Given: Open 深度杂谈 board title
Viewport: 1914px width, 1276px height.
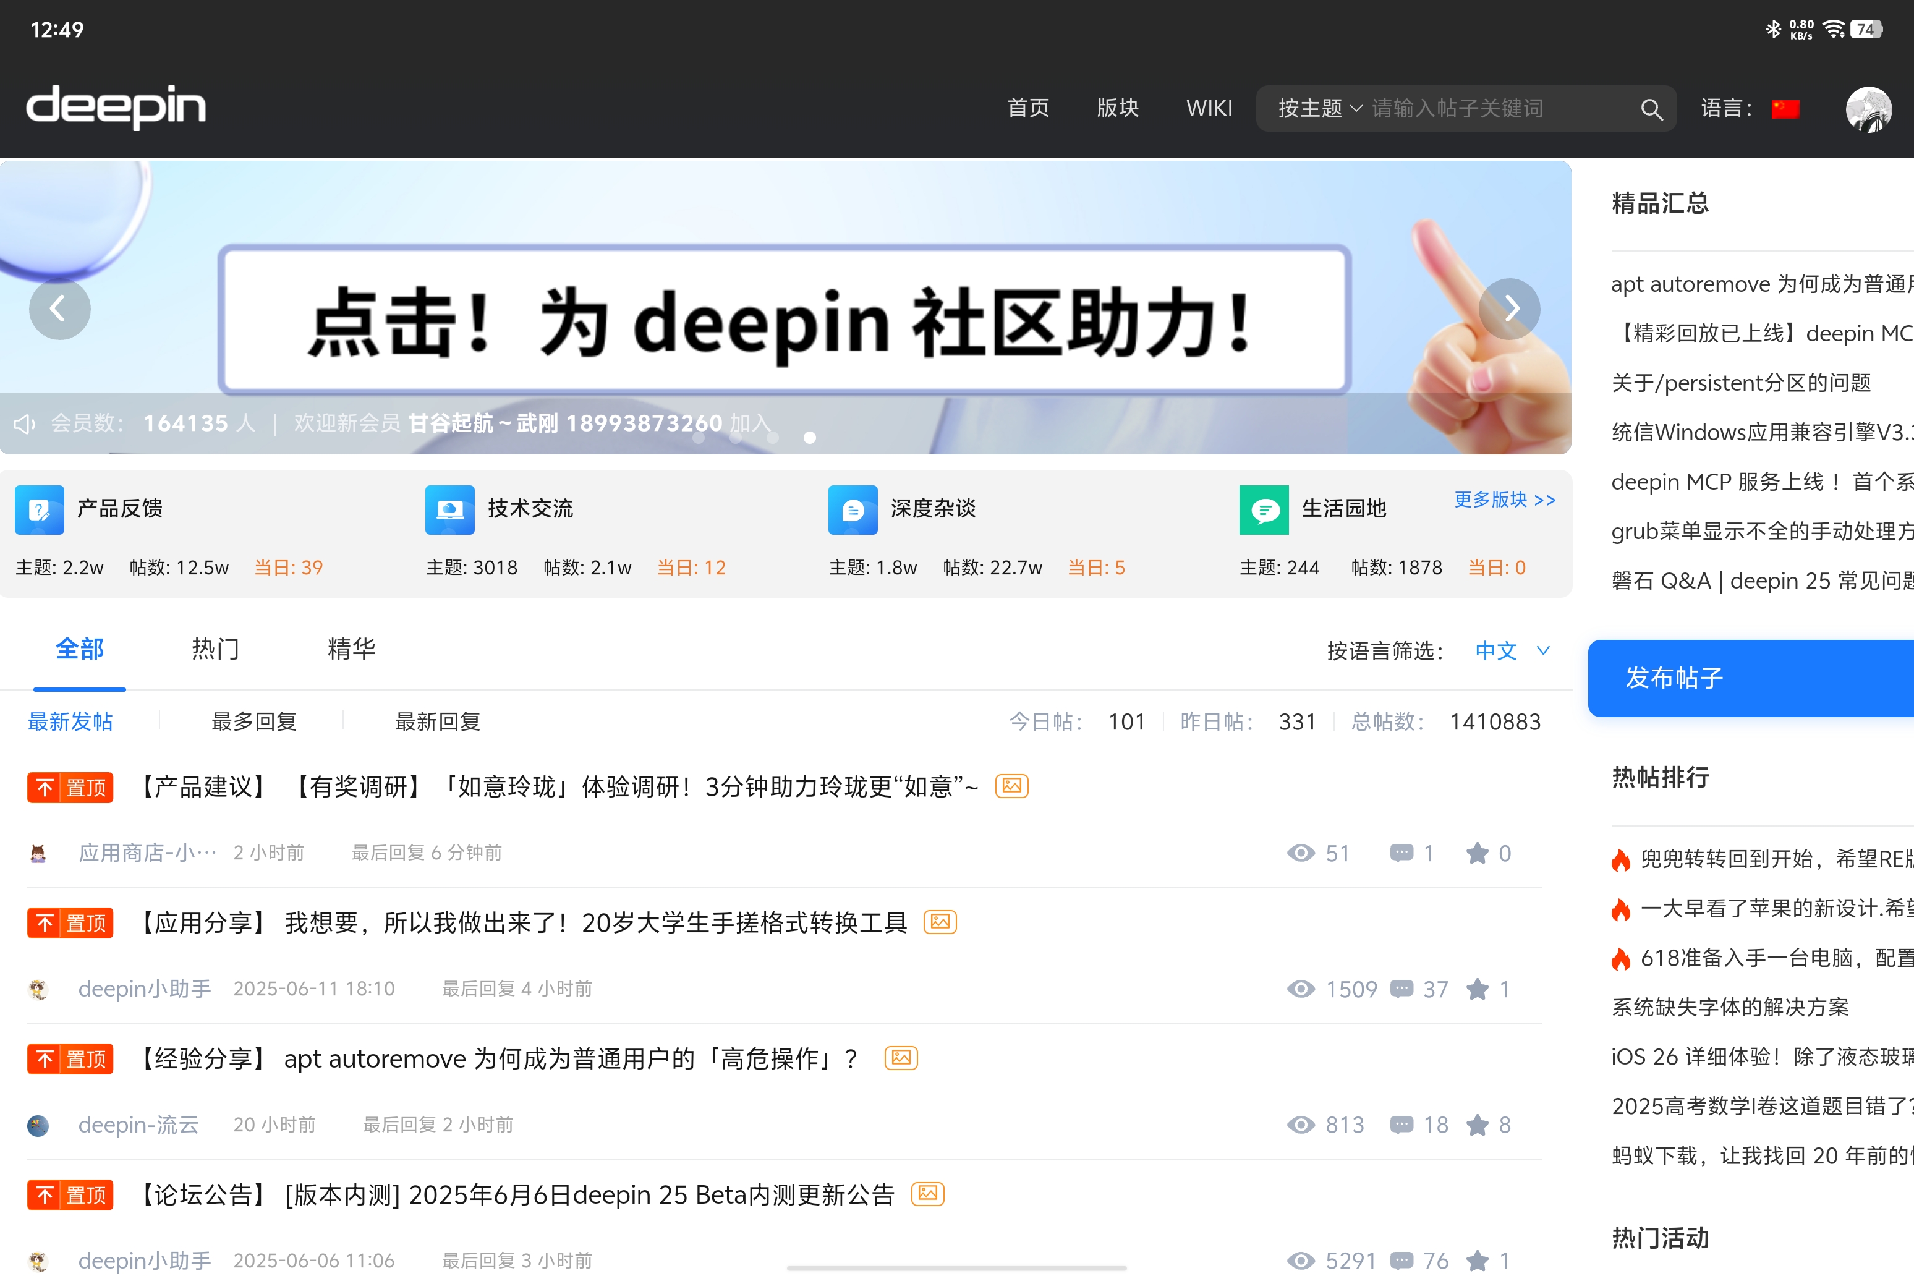Looking at the screenshot, I should coord(934,509).
